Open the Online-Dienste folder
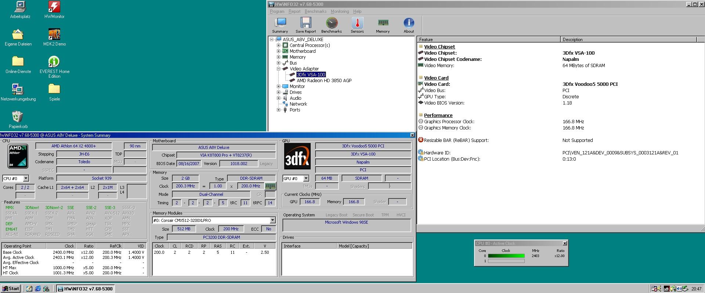The height and width of the screenshot is (293, 705). 18,65
